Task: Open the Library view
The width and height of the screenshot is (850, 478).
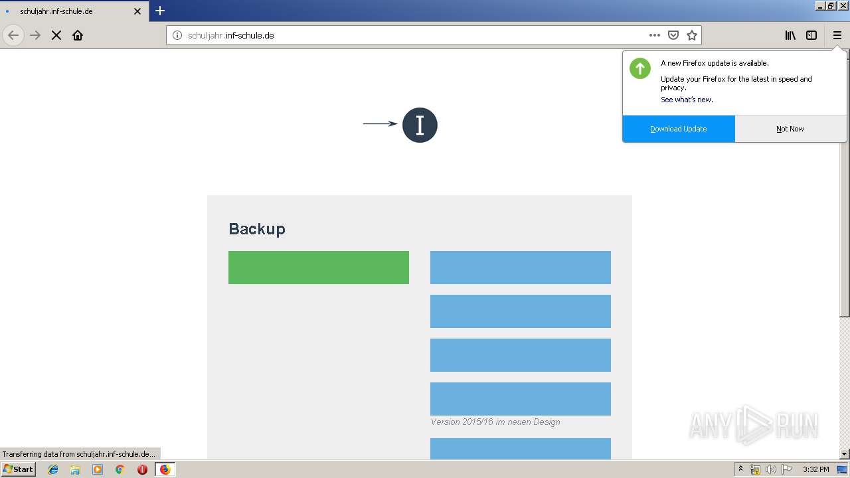Action: click(790, 35)
